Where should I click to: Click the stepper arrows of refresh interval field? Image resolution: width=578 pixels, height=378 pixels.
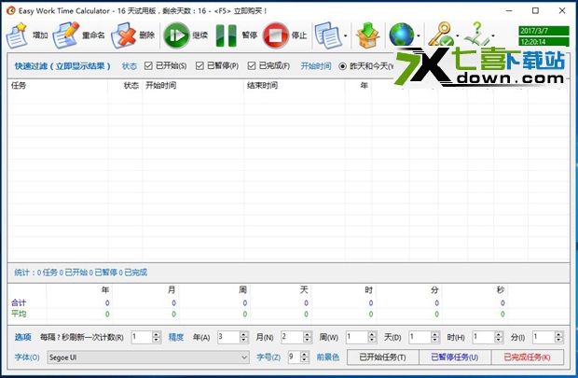click(x=157, y=337)
